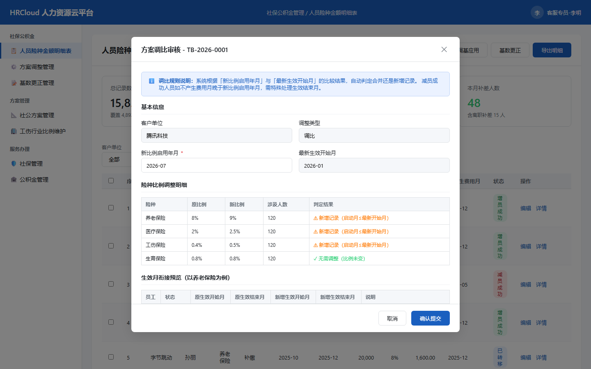Click warning icon in 医疗保险 判定结果
Screen dimensions: 591x369
click(x=316, y=232)
